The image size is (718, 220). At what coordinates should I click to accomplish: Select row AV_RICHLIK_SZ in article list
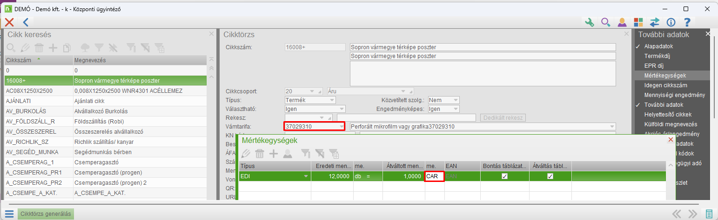click(105, 142)
